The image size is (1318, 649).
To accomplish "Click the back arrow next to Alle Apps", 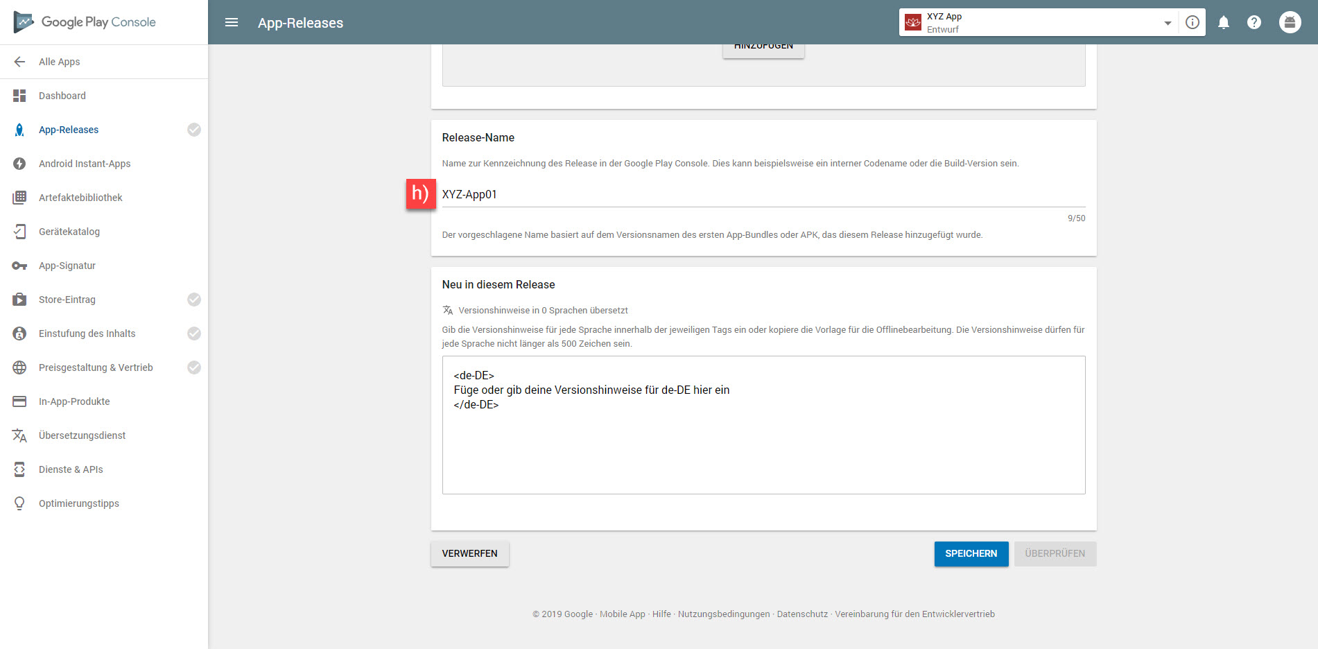I will 19,62.
